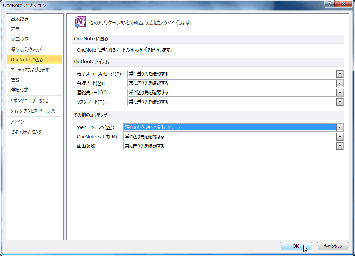Image resolution: width=355 pixels, height=256 pixels.
Task: Click the 電子メール メッセージ(E): label
Action: pyautogui.click(x=100, y=74)
